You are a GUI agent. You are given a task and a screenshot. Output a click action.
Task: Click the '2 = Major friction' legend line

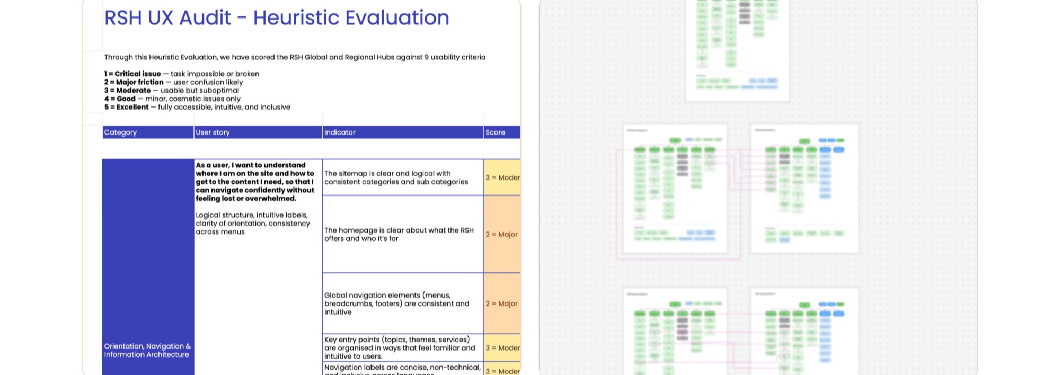pos(173,82)
